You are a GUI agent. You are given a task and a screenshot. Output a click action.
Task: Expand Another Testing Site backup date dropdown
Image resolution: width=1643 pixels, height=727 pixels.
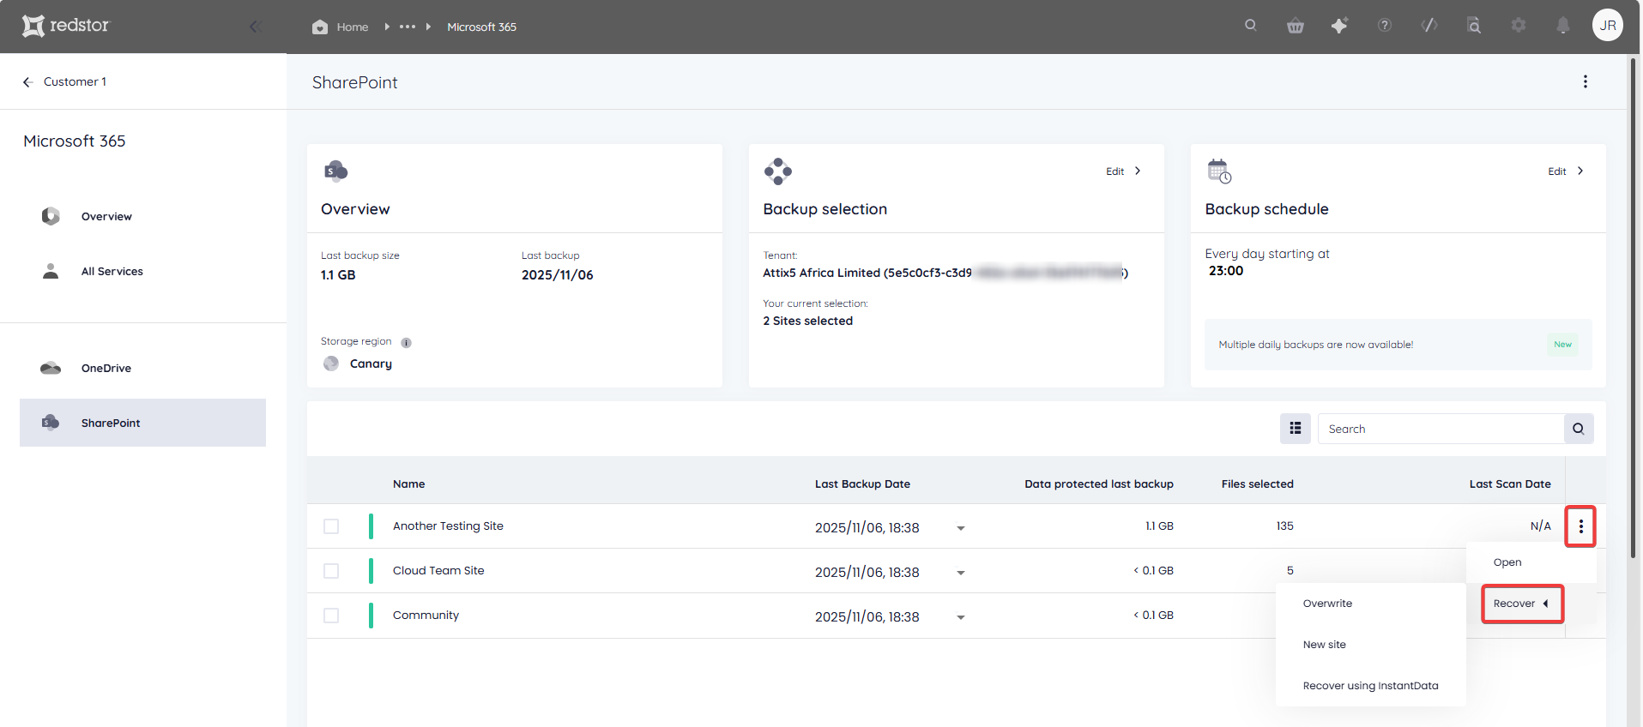(x=961, y=528)
